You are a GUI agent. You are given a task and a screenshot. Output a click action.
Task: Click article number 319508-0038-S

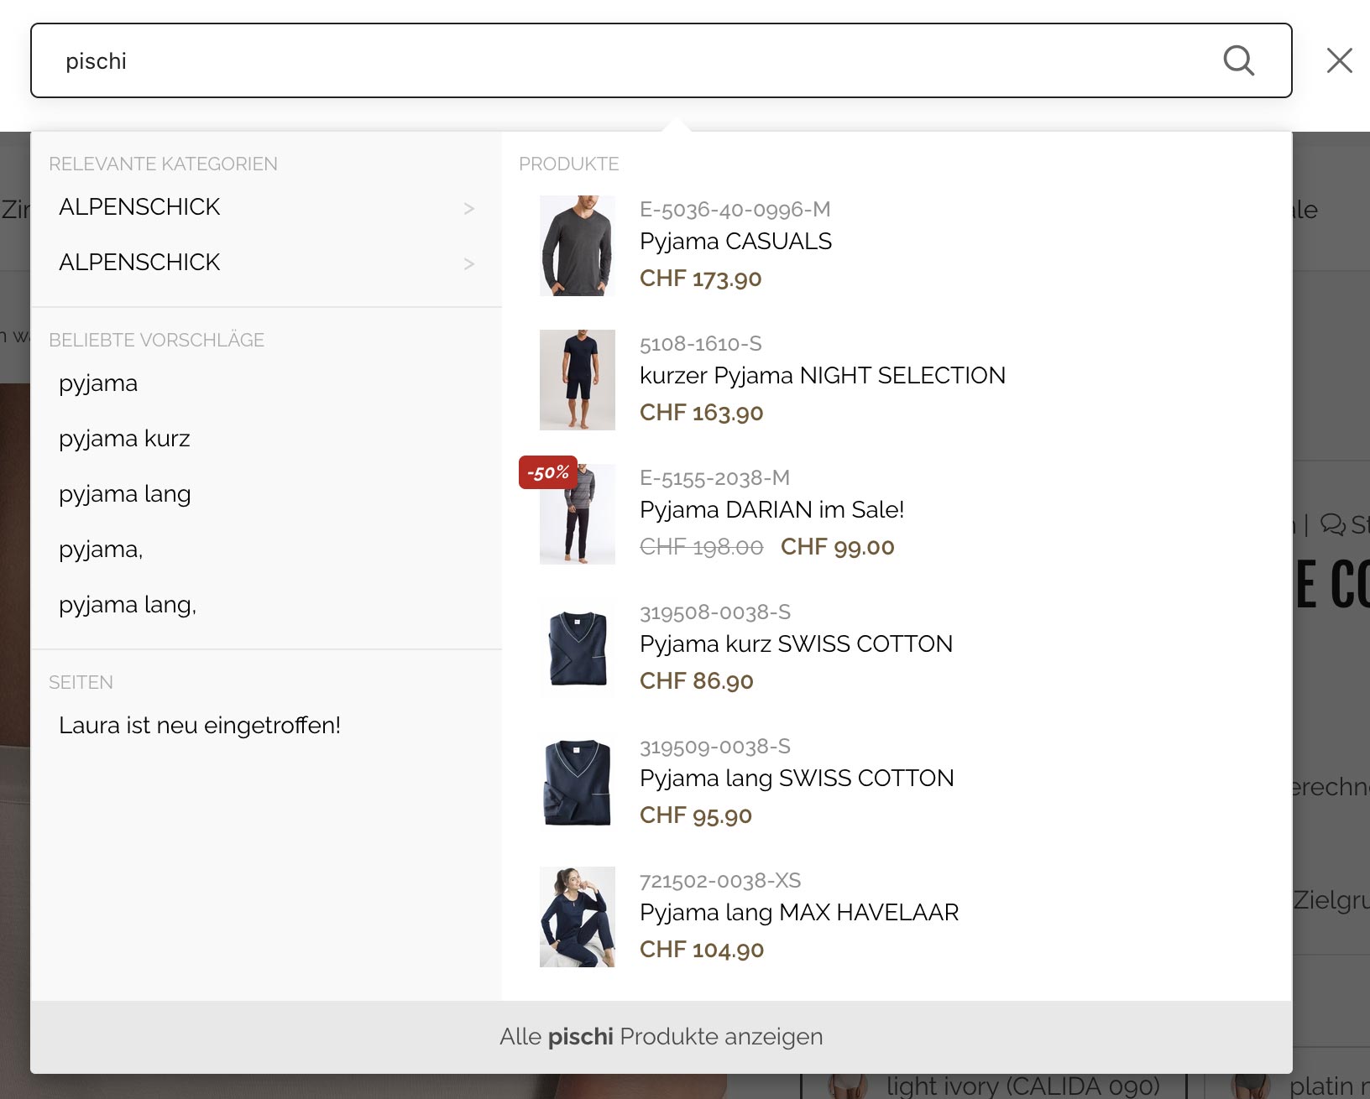(715, 612)
